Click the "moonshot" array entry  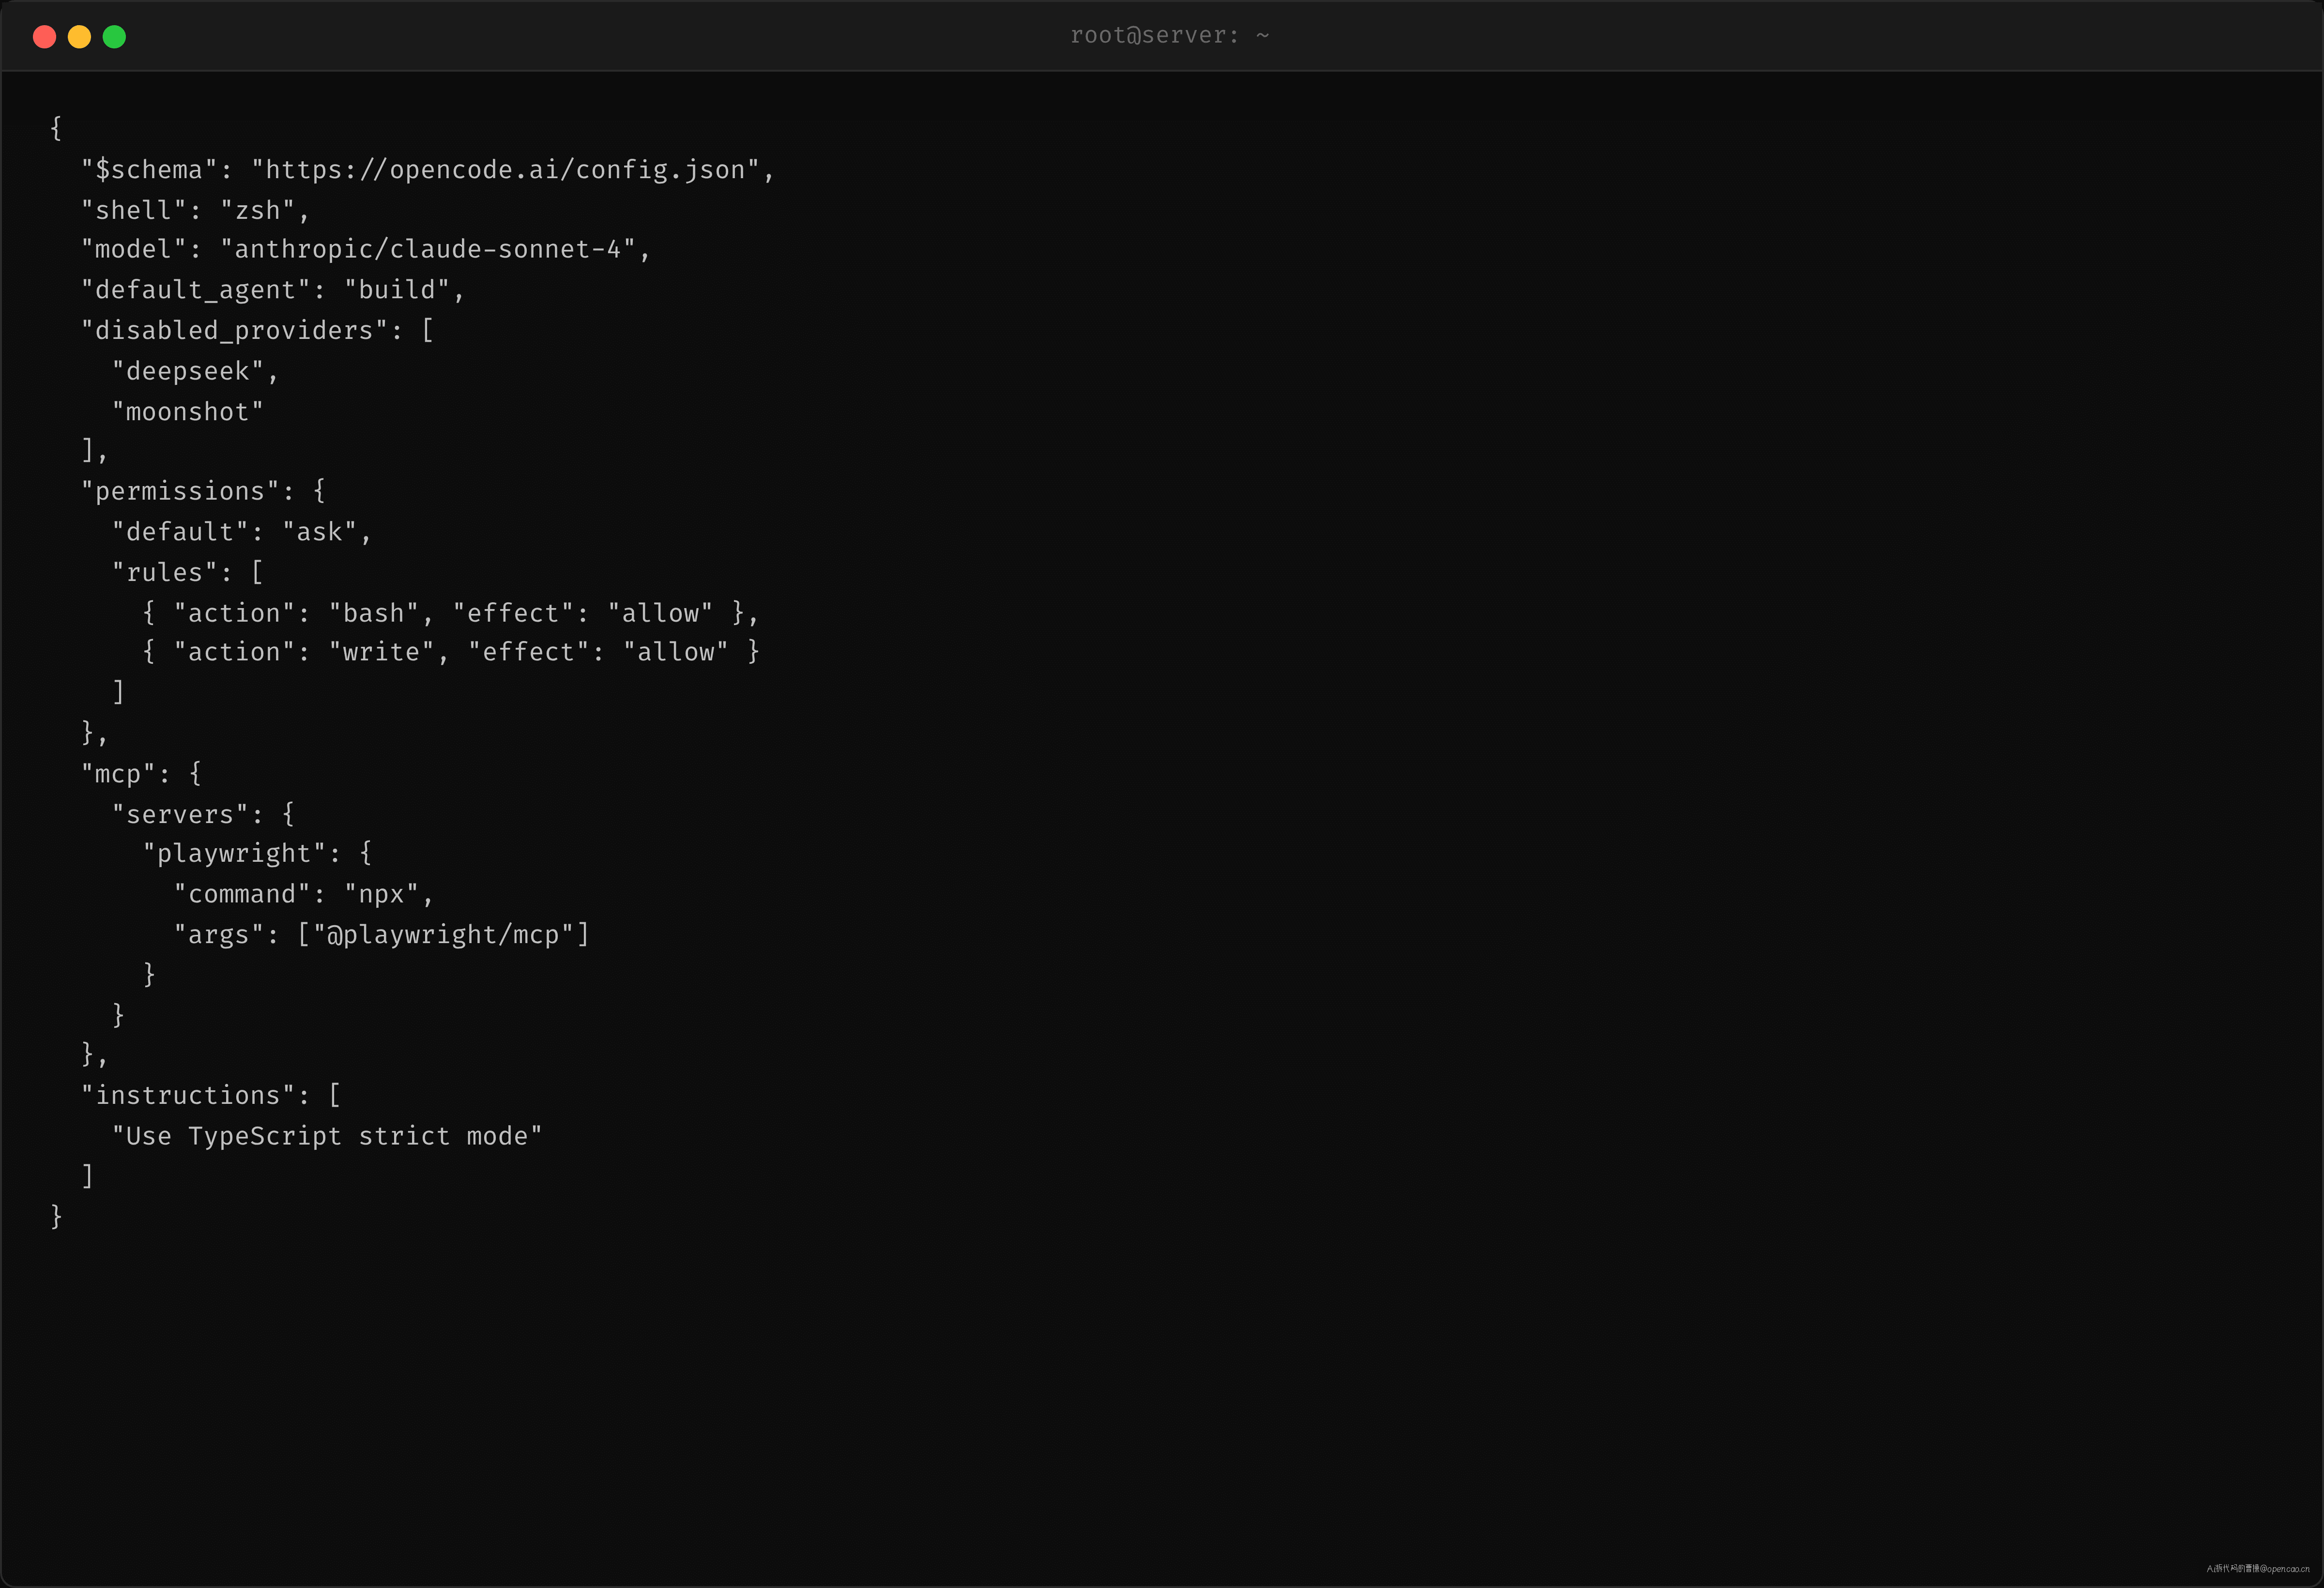point(187,411)
